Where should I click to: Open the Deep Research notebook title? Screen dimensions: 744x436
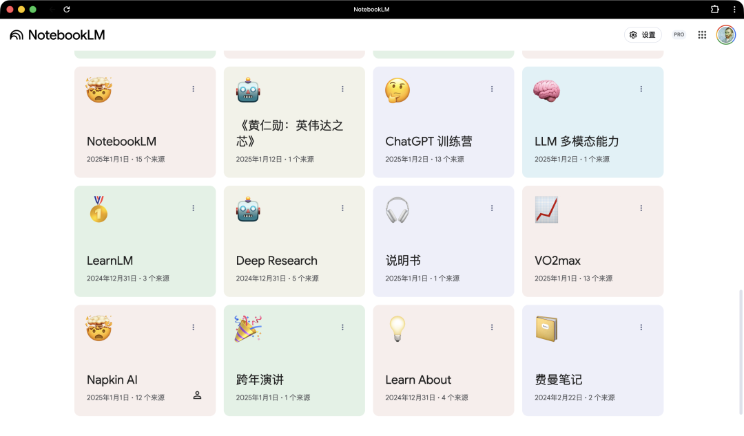[x=277, y=261]
